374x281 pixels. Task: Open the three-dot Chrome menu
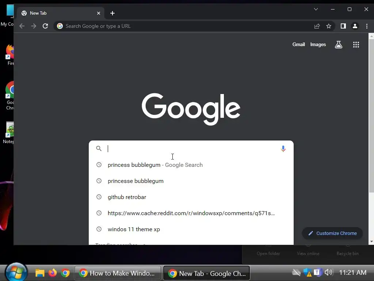pos(367,26)
